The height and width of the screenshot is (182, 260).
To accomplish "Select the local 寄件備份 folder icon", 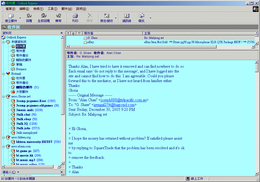I will pos(13,56).
